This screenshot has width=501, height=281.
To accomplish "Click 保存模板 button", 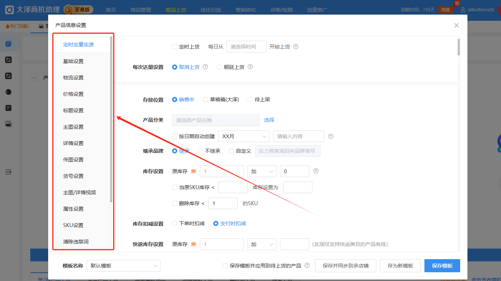I will [442, 266].
